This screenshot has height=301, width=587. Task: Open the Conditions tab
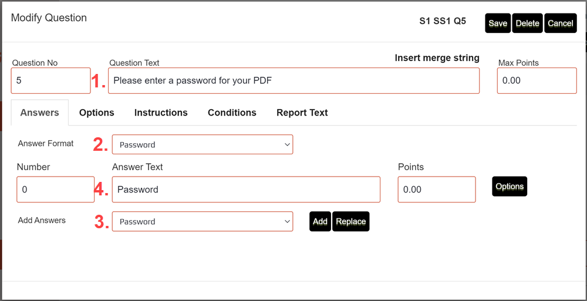point(232,113)
